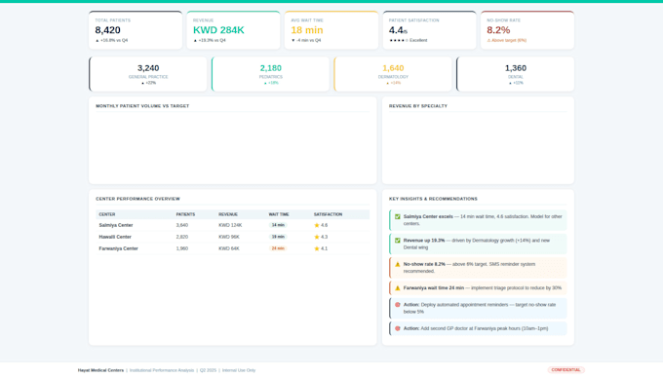Click the Internal Use Only footer text
The image size is (663, 378).
[x=239, y=370]
